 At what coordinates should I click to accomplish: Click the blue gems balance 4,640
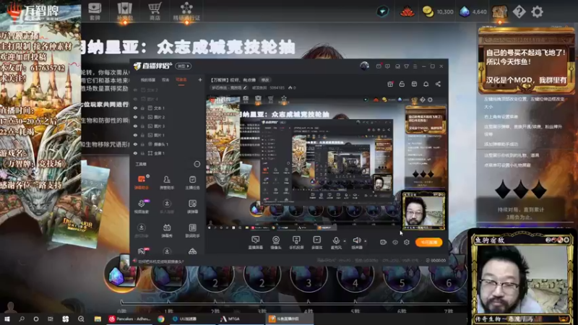click(x=473, y=12)
